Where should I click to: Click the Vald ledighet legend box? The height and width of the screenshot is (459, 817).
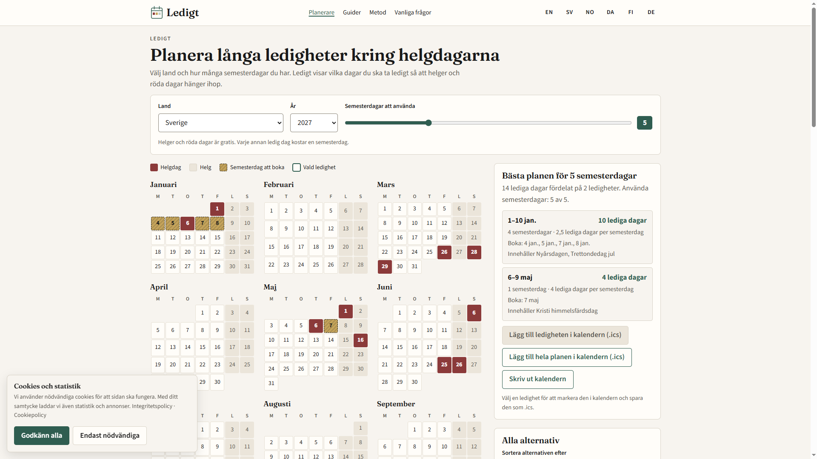coord(297,167)
